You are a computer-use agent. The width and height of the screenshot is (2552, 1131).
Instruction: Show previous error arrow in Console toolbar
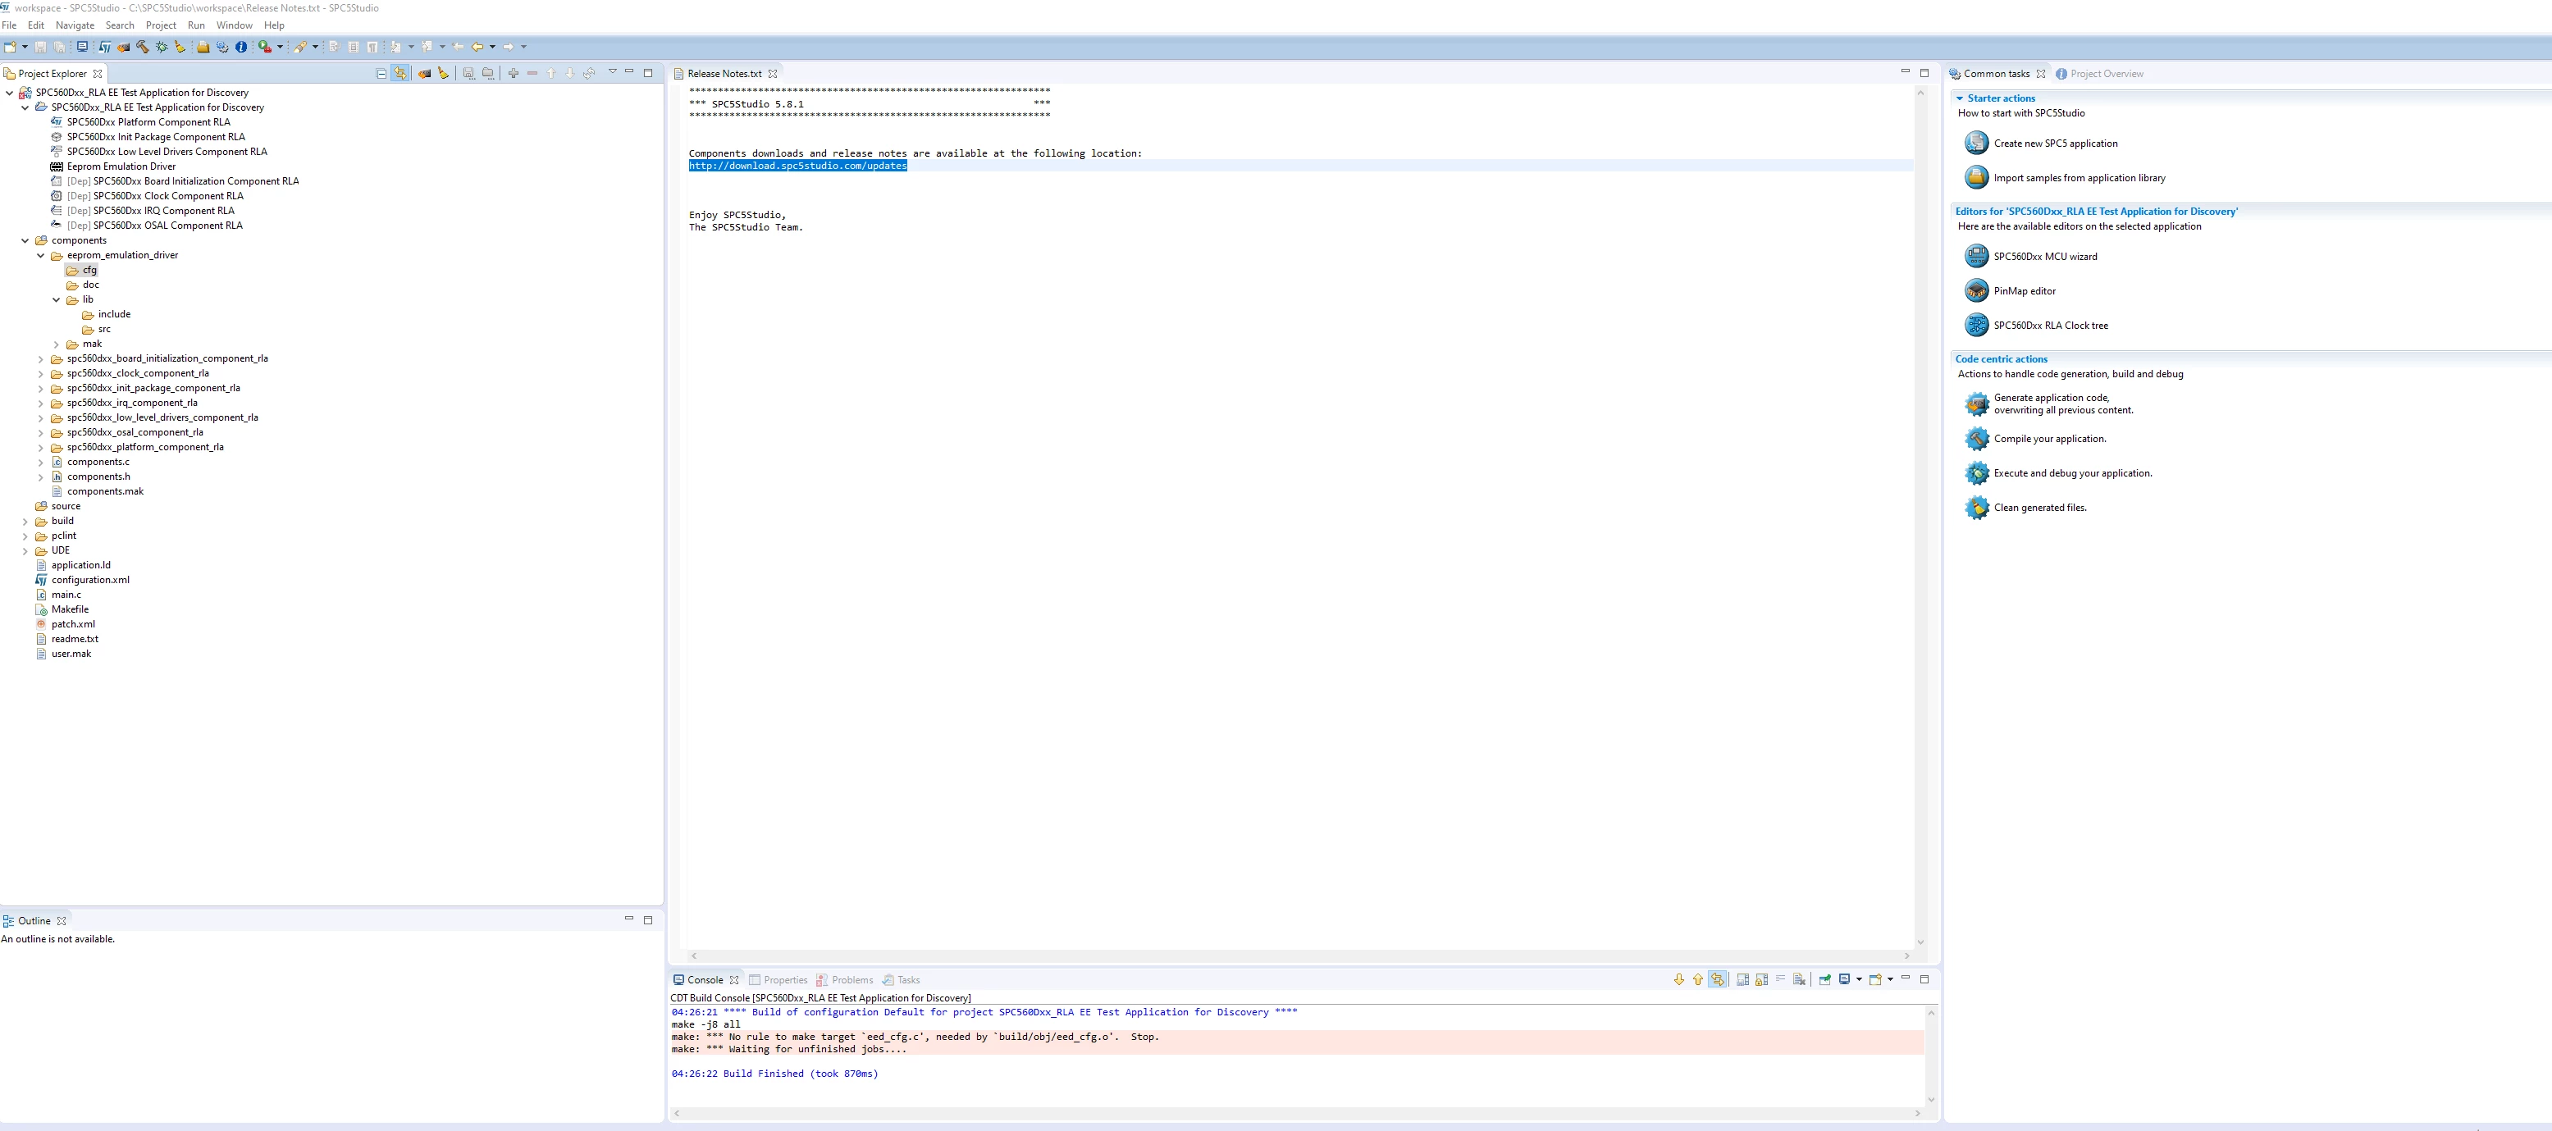coord(1698,979)
